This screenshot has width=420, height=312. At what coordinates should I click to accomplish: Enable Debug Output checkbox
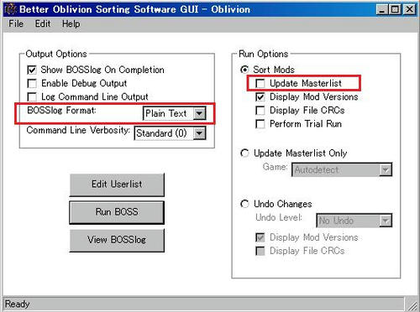tap(32, 83)
